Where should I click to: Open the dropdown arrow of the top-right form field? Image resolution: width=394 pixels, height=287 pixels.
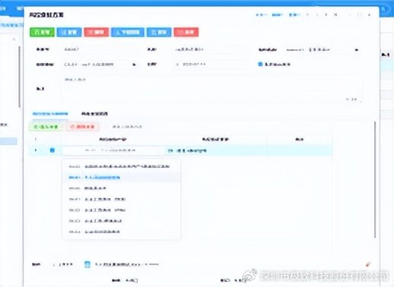point(357,50)
